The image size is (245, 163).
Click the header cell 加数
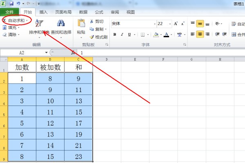(x=22, y=67)
